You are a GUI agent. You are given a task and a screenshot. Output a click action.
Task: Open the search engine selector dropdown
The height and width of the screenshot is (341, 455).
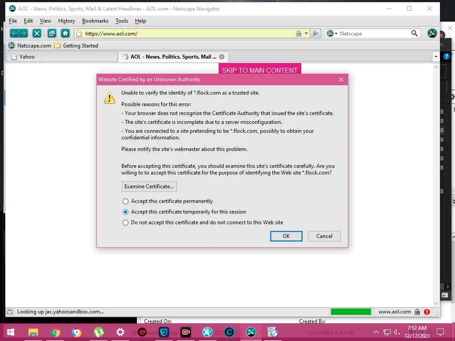click(331, 33)
